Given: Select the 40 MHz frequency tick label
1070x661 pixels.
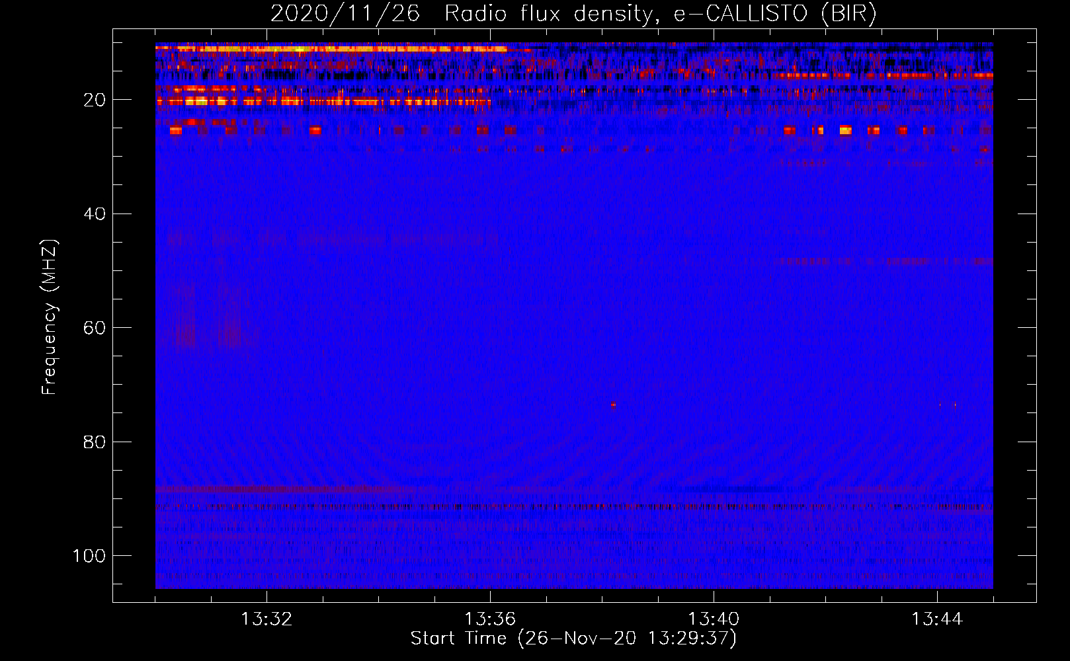Looking at the screenshot, I should pos(95,214).
